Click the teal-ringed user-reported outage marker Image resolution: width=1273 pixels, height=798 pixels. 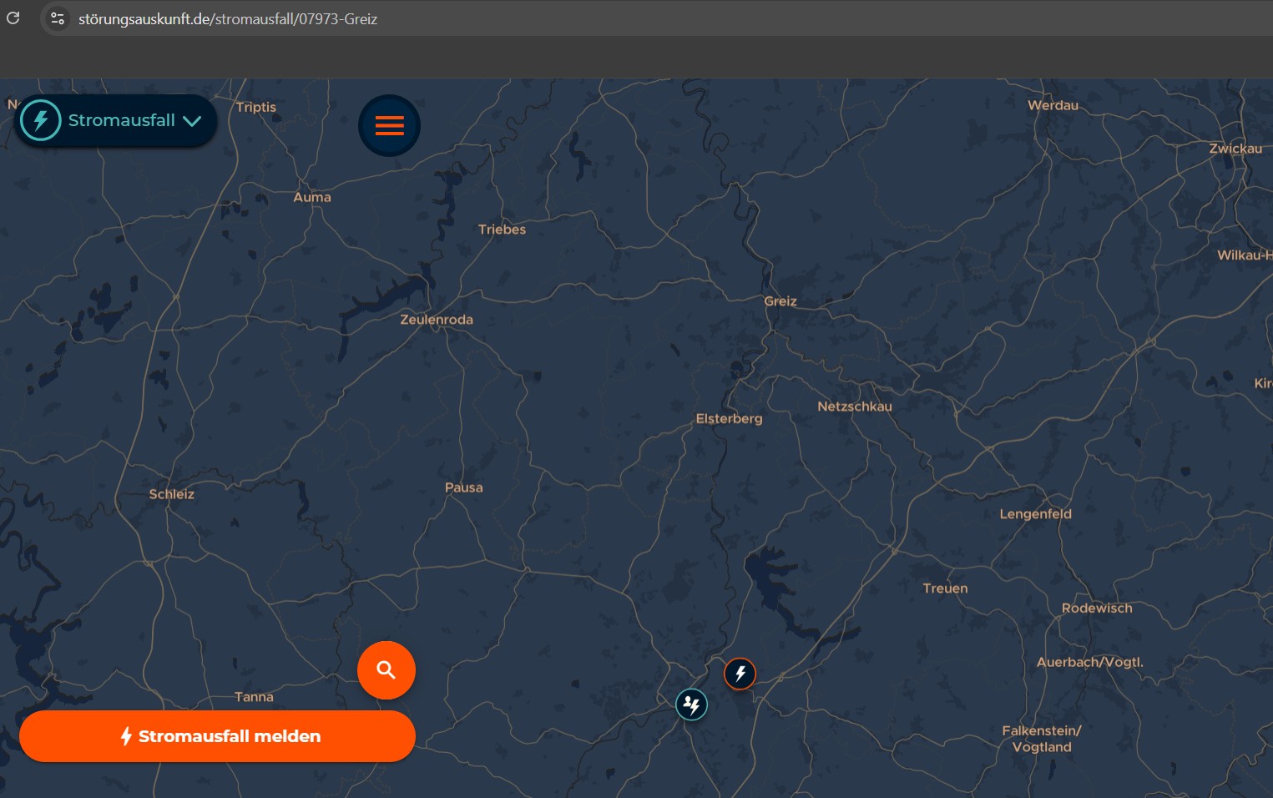691,705
